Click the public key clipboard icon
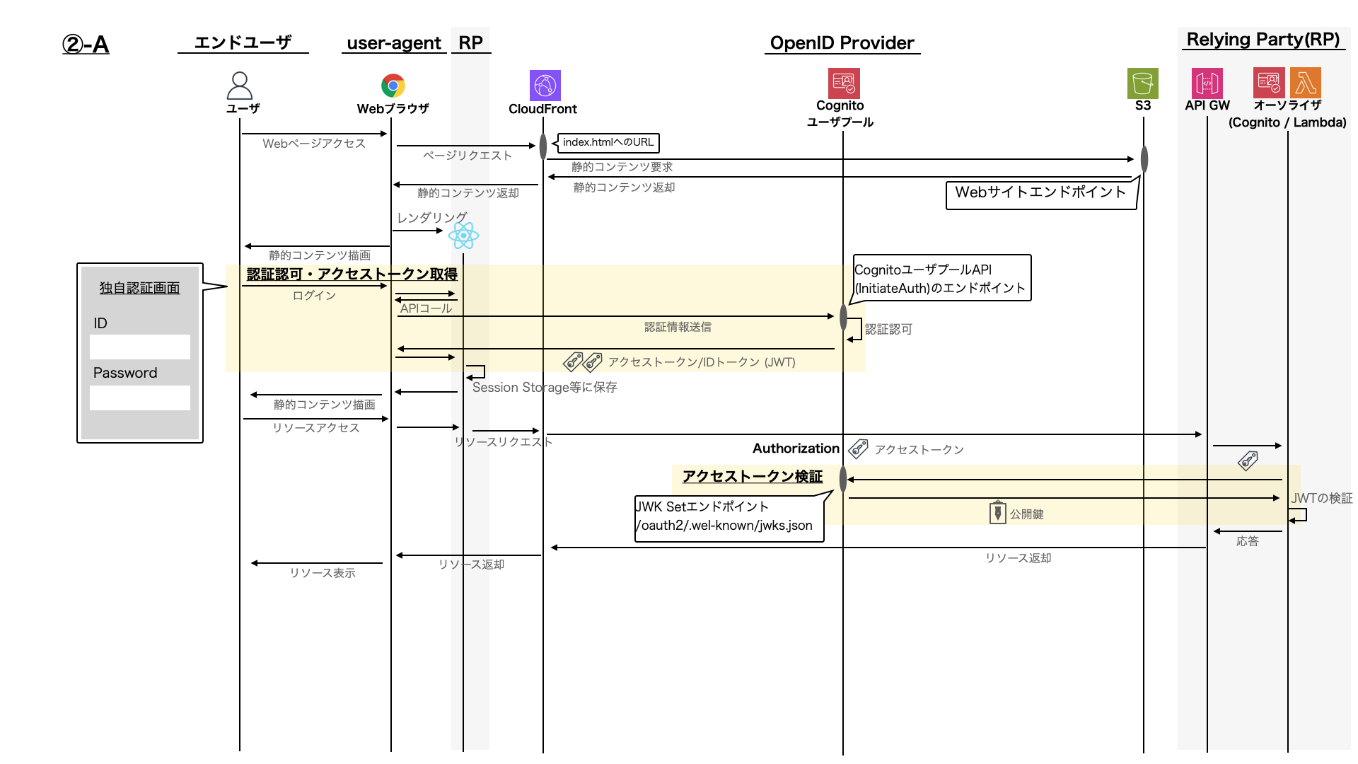1358x764 pixels. (x=997, y=512)
